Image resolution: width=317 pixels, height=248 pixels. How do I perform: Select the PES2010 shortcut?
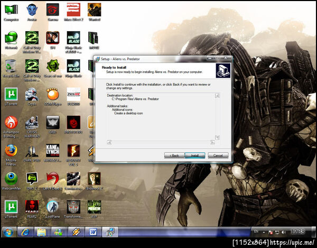coord(73,97)
